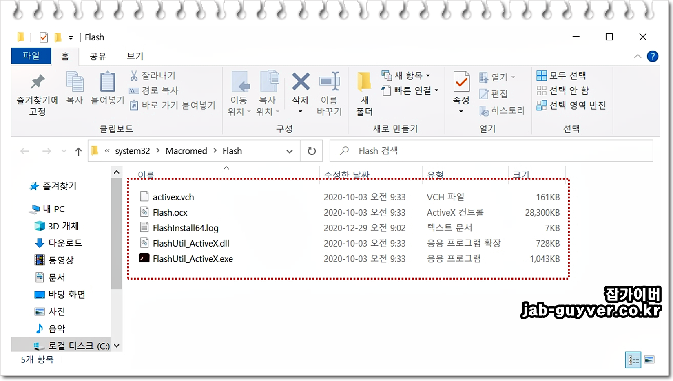Collapse the ribbon with the chevron
This screenshot has height=381, width=673.
click(638, 56)
